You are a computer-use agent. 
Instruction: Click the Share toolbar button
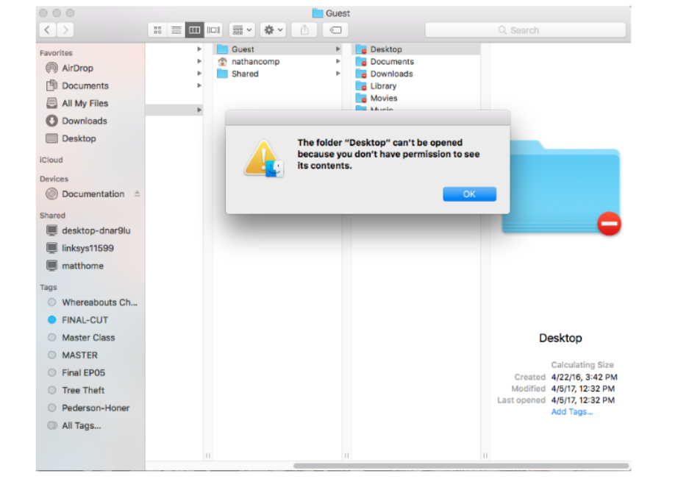click(x=304, y=30)
